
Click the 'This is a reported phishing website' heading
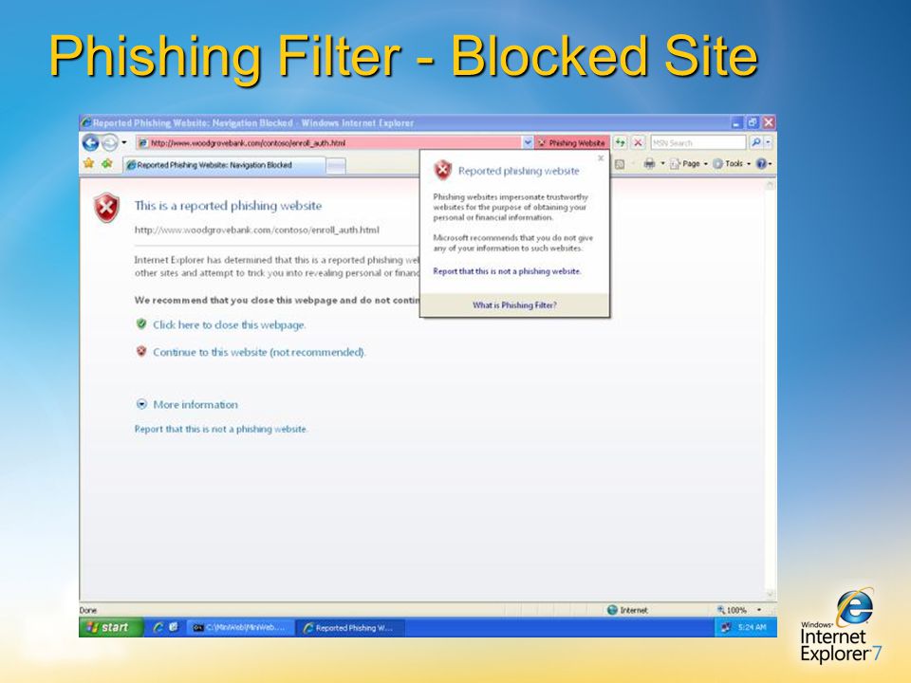(x=228, y=206)
